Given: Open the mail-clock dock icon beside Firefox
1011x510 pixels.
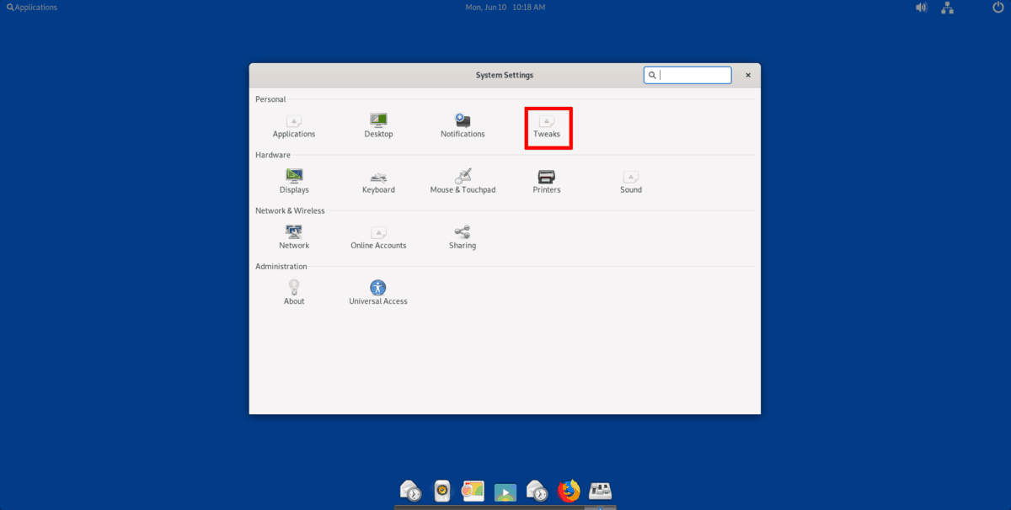Looking at the screenshot, I should 537,490.
